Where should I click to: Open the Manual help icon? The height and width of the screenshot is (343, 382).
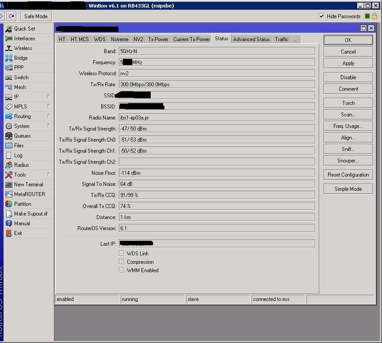pos(9,224)
